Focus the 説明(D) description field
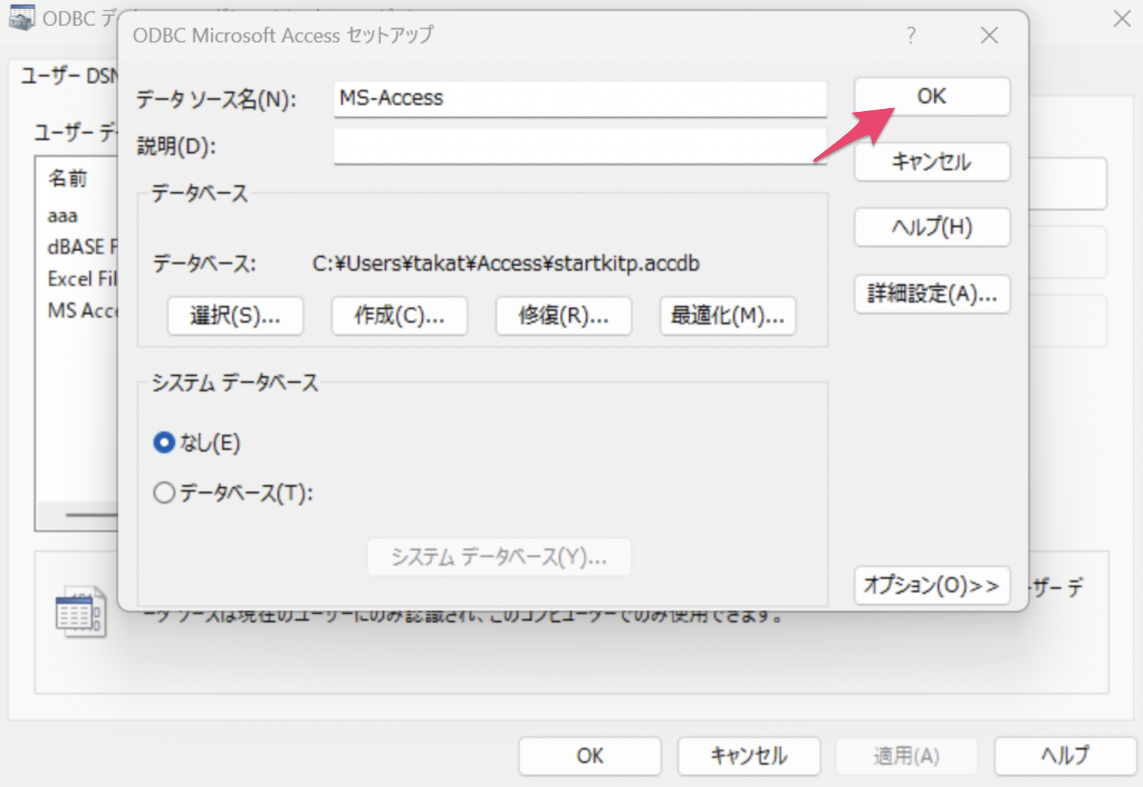Viewport: 1143px width, 787px height. point(580,146)
